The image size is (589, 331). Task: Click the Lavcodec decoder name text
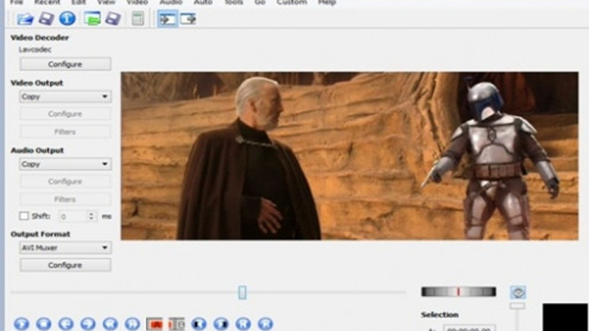pyautogui.click(x=35, y=50)
